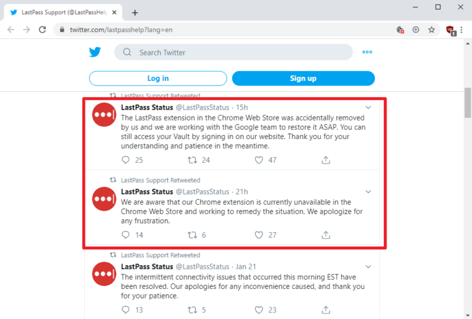Click the page's vertical scrollbar
This screenshot has height=319, width=472.
point(467,101)
